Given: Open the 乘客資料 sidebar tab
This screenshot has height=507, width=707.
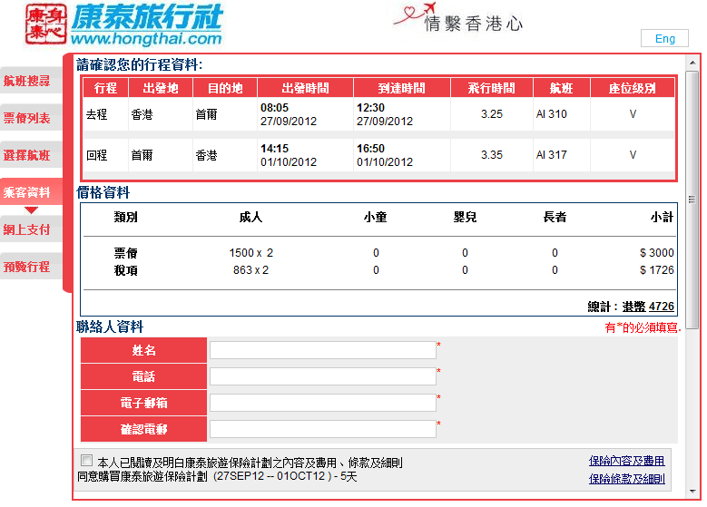Looking at the screenshot, I should [x=27, y=192].
